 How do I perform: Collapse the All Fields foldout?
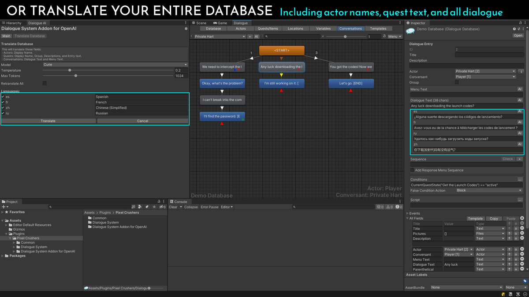(407, 218)
